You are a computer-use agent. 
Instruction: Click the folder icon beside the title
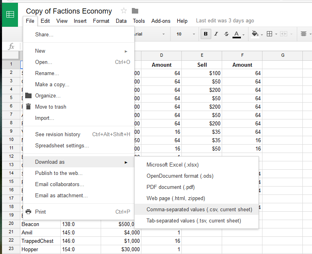coord(135,11)
